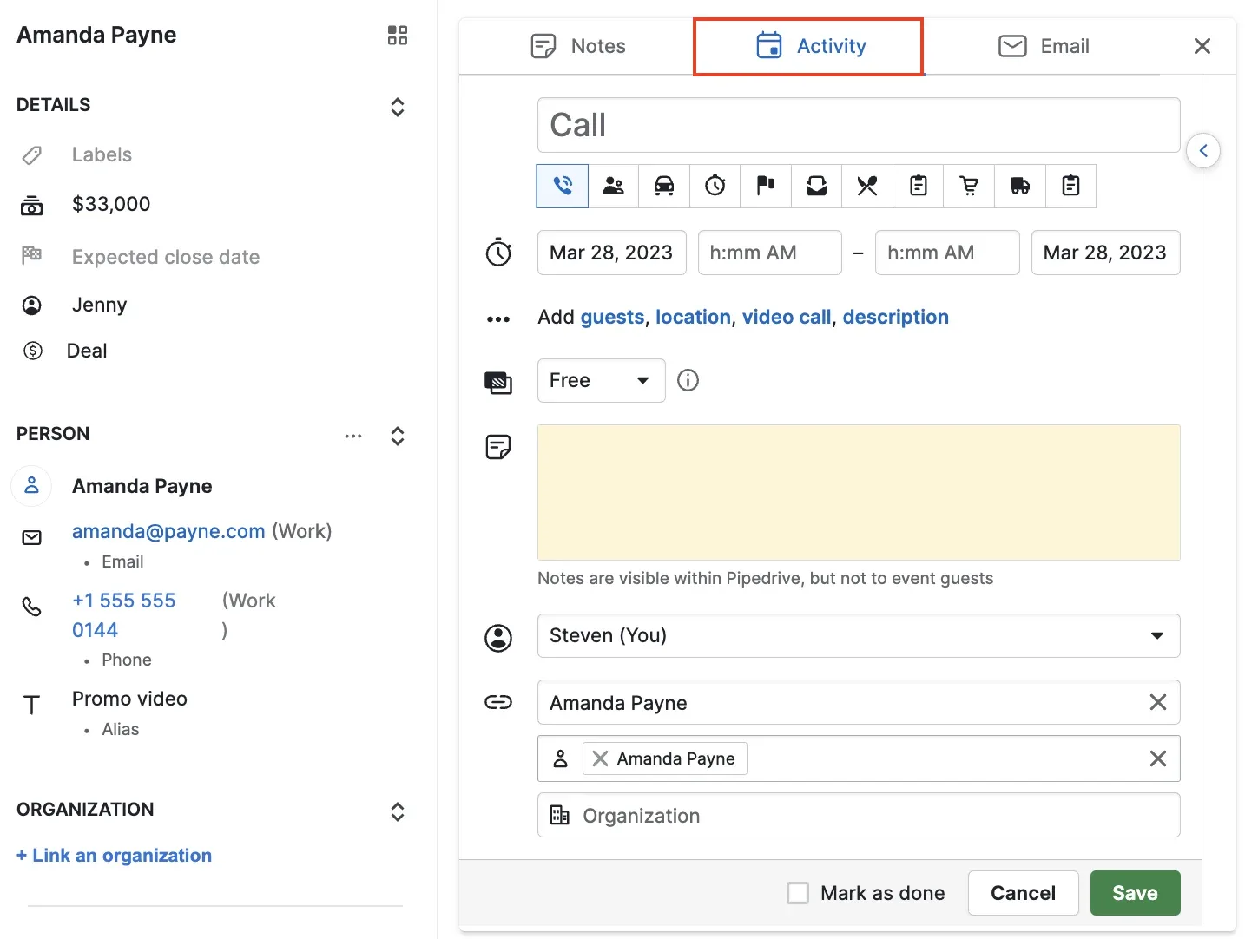Click the Organization input field
This screenshot has height=939, width=1245.
coord(859,815)
